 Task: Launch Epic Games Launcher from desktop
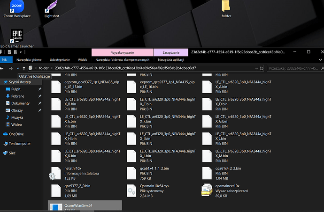tap(16, 37)
